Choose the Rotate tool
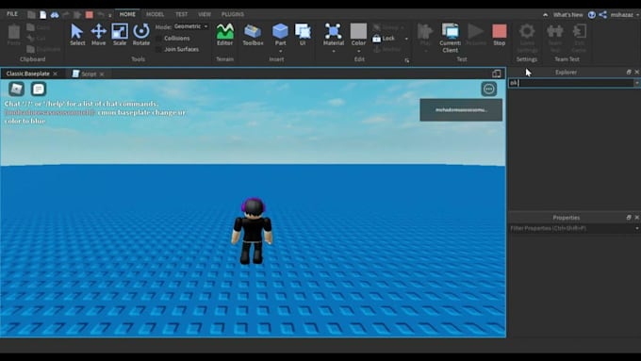Screen dimensions: 641x361 coord(141,34)
